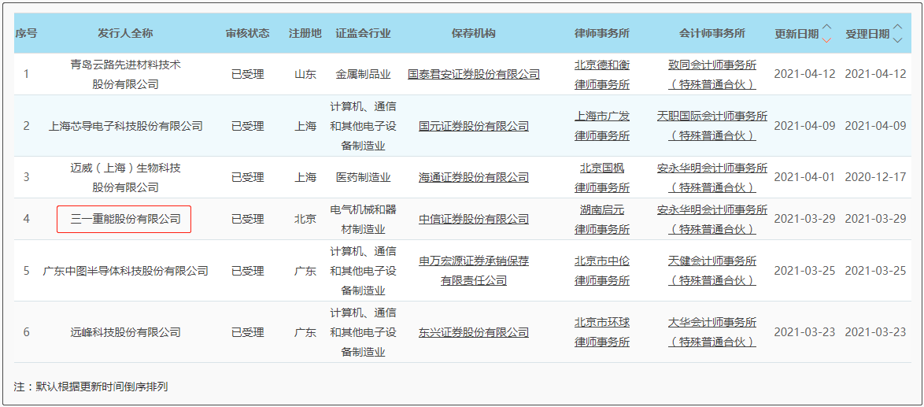The width and height of the screenshot is (924, 407).
Task: Click acceptance date 2020-12-17
Action: pyautogui.click(x=875, y=177)
